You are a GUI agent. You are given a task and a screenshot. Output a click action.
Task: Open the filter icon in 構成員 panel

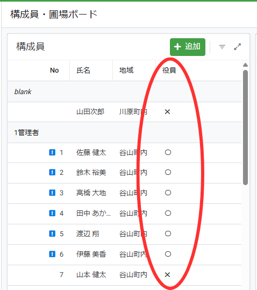pyautogui.click(x=222, y=47)
